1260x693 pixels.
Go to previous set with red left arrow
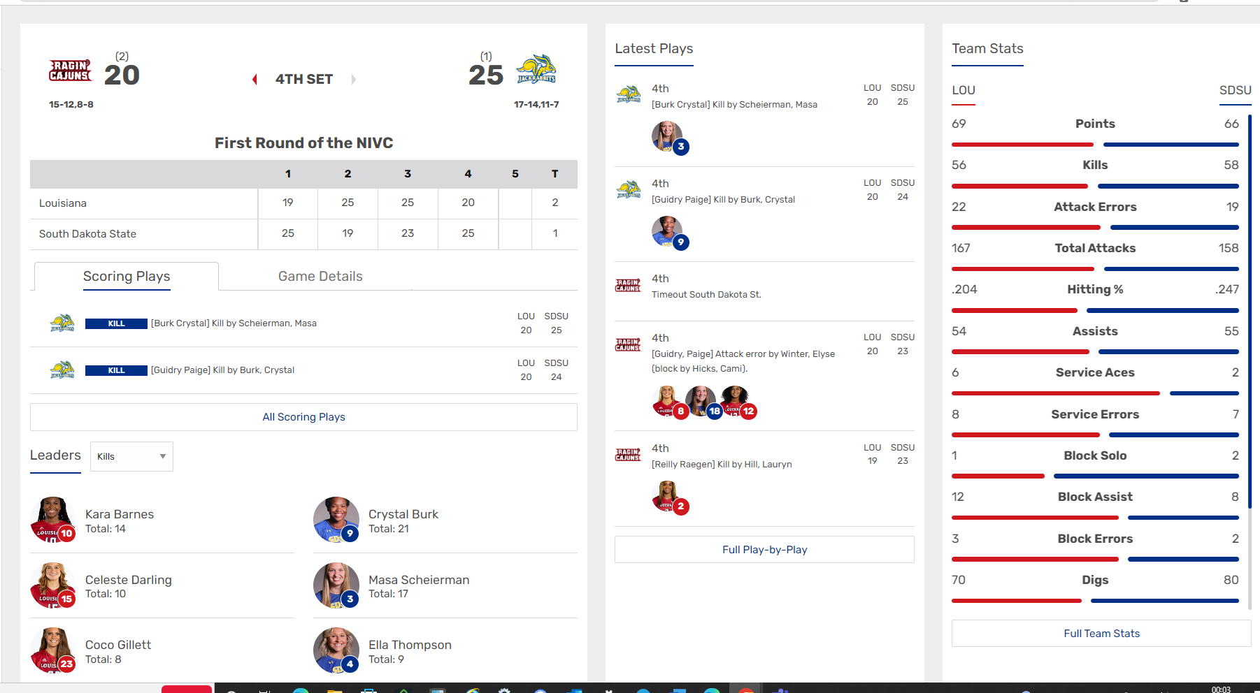[255, 80]
